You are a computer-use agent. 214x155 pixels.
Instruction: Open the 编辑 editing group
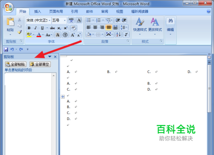(170, 26)
